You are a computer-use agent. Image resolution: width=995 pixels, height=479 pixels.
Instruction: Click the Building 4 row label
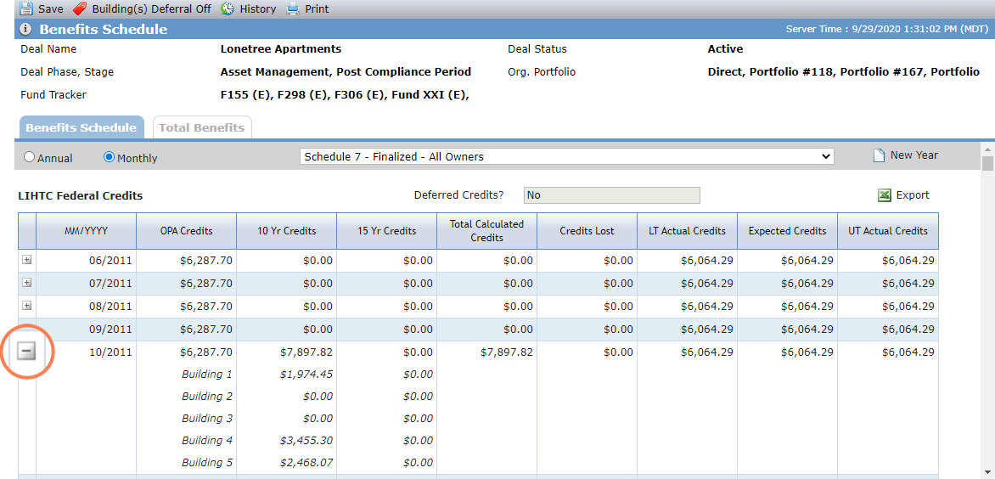(x=207, y=440)
